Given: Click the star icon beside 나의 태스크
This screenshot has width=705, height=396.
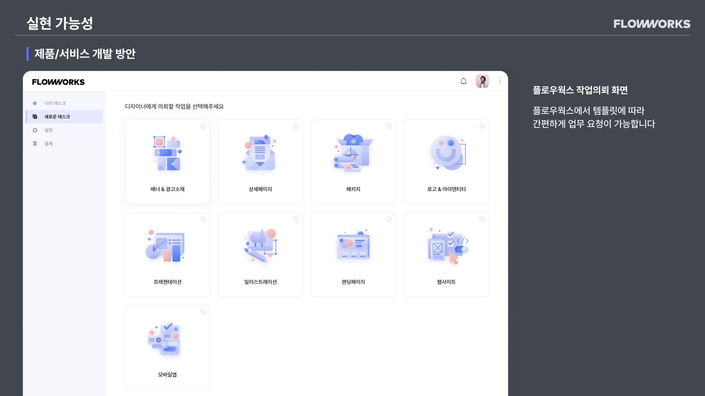Looking at the screenshot, I should (35, 103).
